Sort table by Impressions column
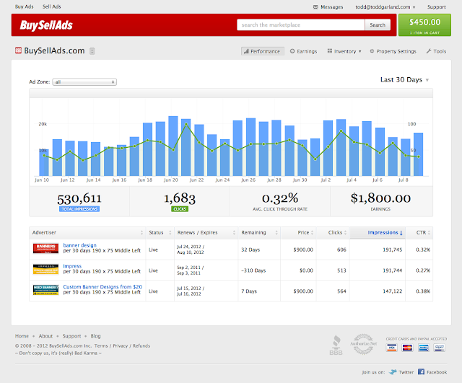This screenshot has height=383, width=462. (x=378, y=232)
